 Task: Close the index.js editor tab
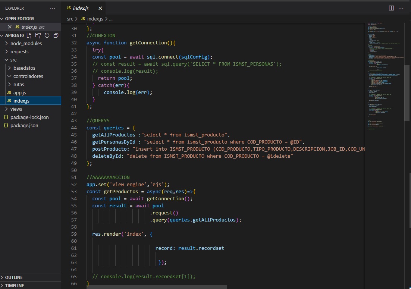100,8
